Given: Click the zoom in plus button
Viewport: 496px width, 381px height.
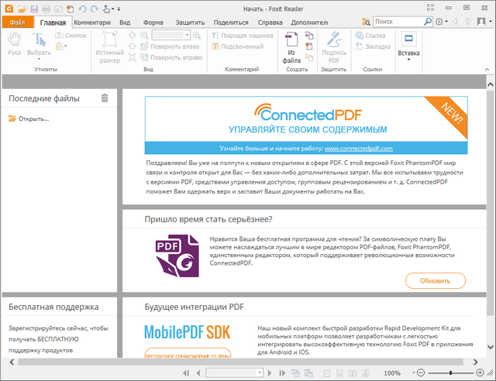Looking at the screenshot, I should coord(480,373).
